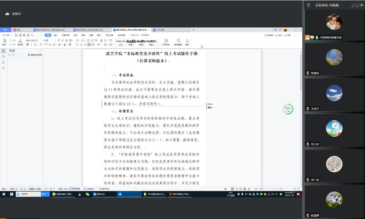Apply Italic formatting to text

31,45
